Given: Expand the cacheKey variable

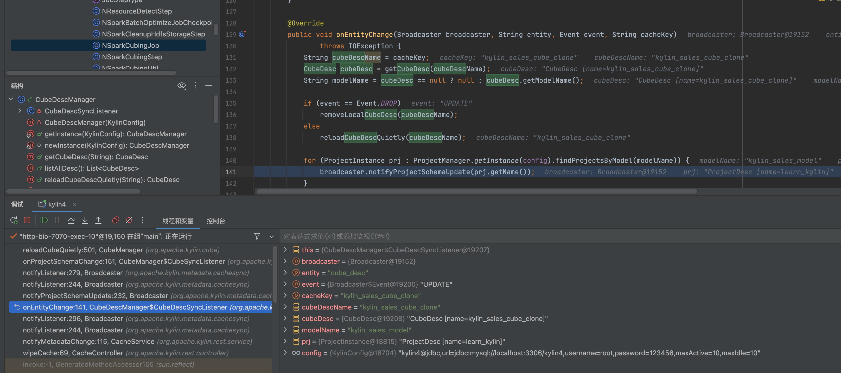Looking at the screenshot, I should pyautogui.click(x=285, y=296).
